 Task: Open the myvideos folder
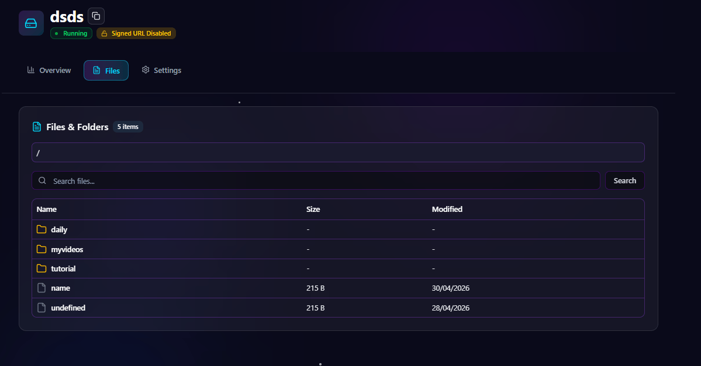tap(67, 249)
